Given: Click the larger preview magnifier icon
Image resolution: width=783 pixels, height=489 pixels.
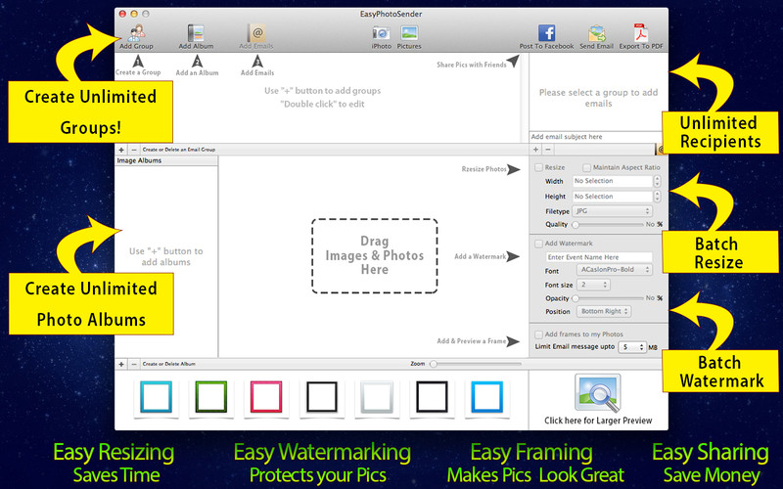Looking at the screenshot, I should pos(598,393).
